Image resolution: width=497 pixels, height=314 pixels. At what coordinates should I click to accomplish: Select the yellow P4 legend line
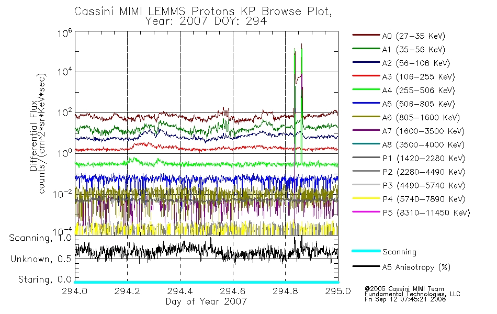(366, 198)
